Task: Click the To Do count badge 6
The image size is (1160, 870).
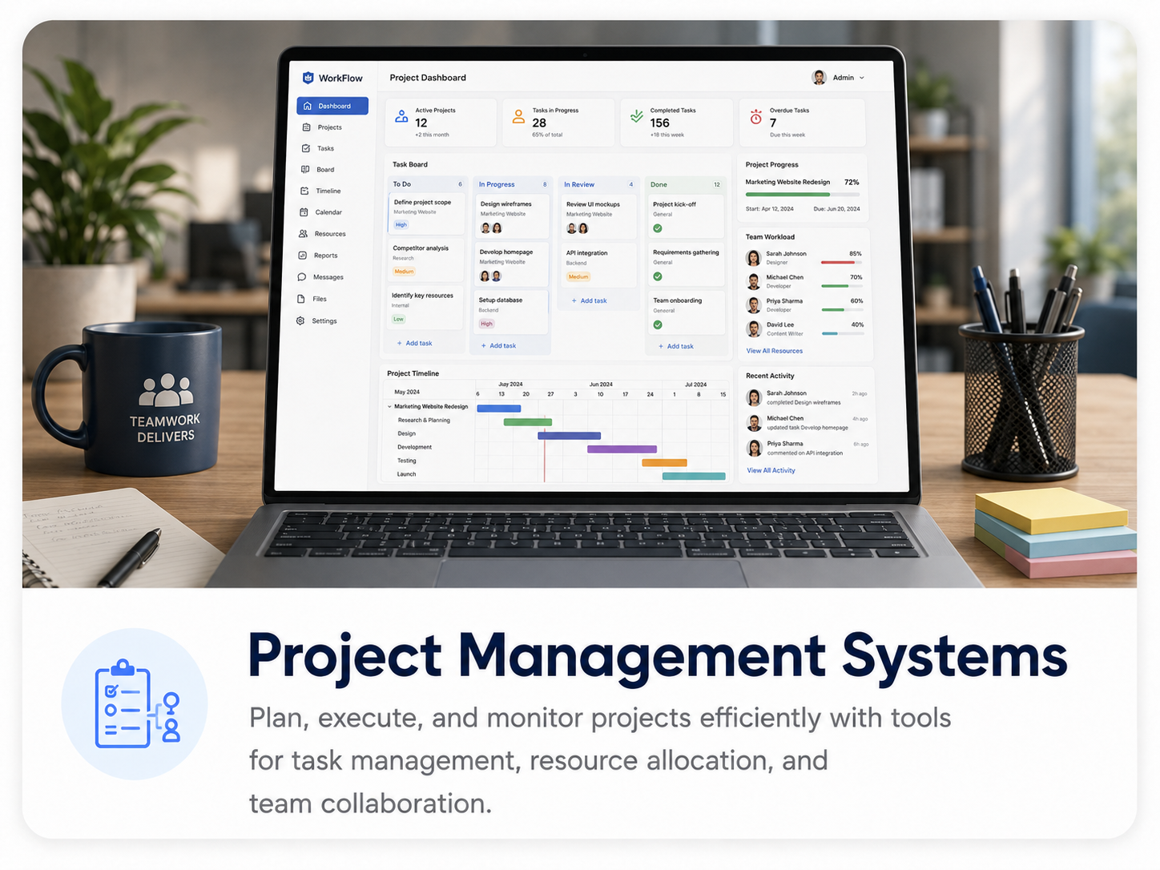Action: (x=460, y=184)
